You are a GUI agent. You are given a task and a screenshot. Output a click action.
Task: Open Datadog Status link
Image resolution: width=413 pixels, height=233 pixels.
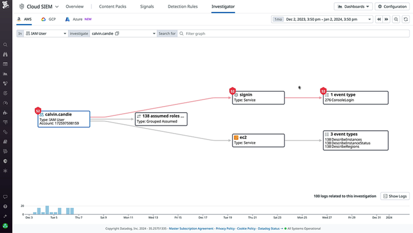268,229
